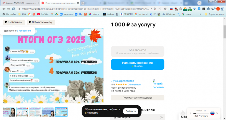Select the Репетитор по математике tab
The width and height of the screenshot is (226, 120).
point(60,3)
